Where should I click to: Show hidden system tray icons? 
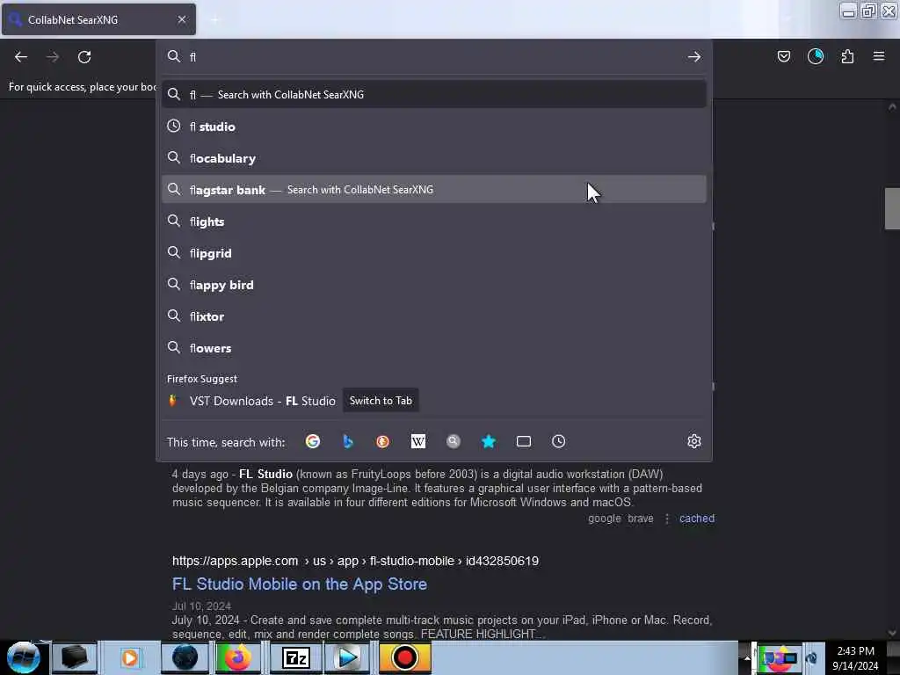pyautogui.click(x=746, y=657)
